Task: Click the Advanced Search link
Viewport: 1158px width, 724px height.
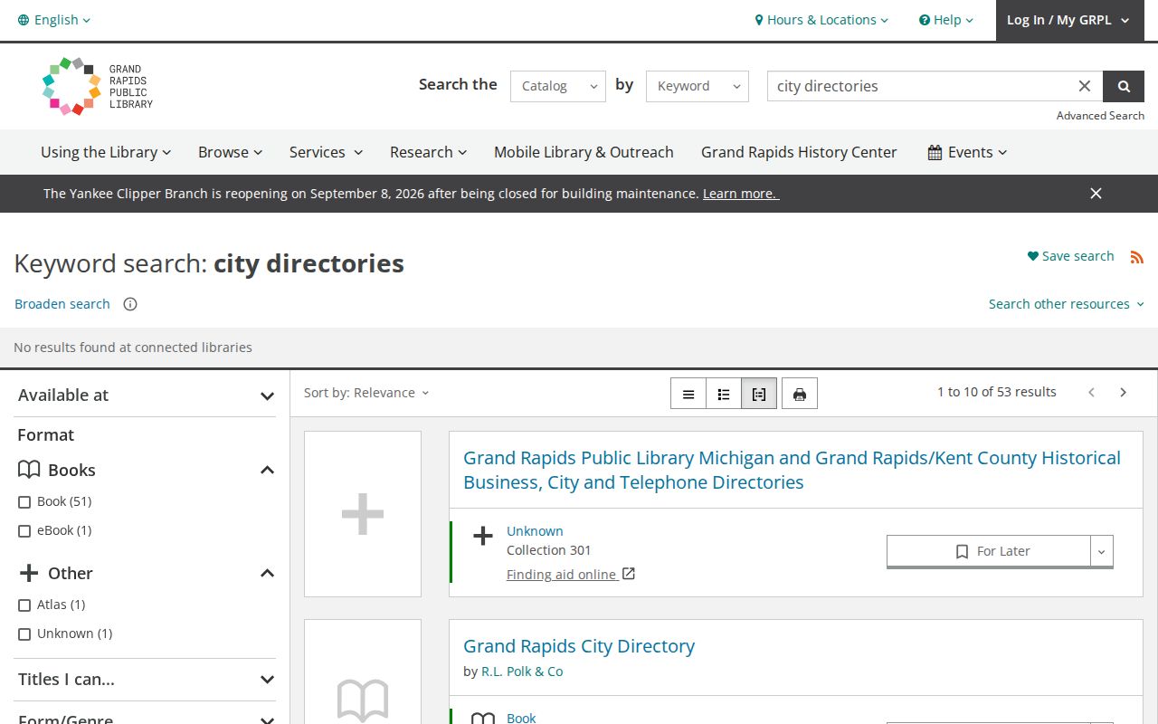Action: [1100, 116]
